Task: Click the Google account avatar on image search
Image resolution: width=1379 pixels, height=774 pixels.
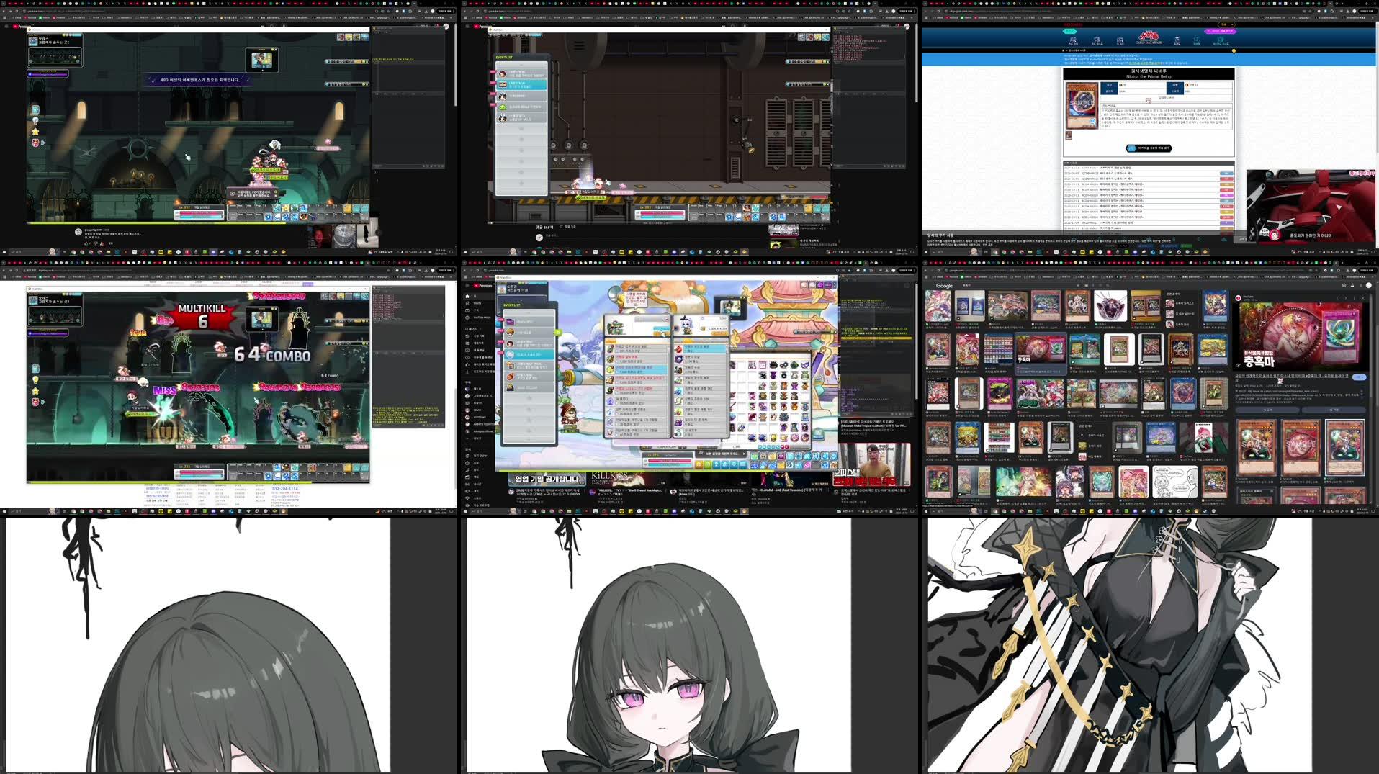Action: click(x=1367, y=286)
